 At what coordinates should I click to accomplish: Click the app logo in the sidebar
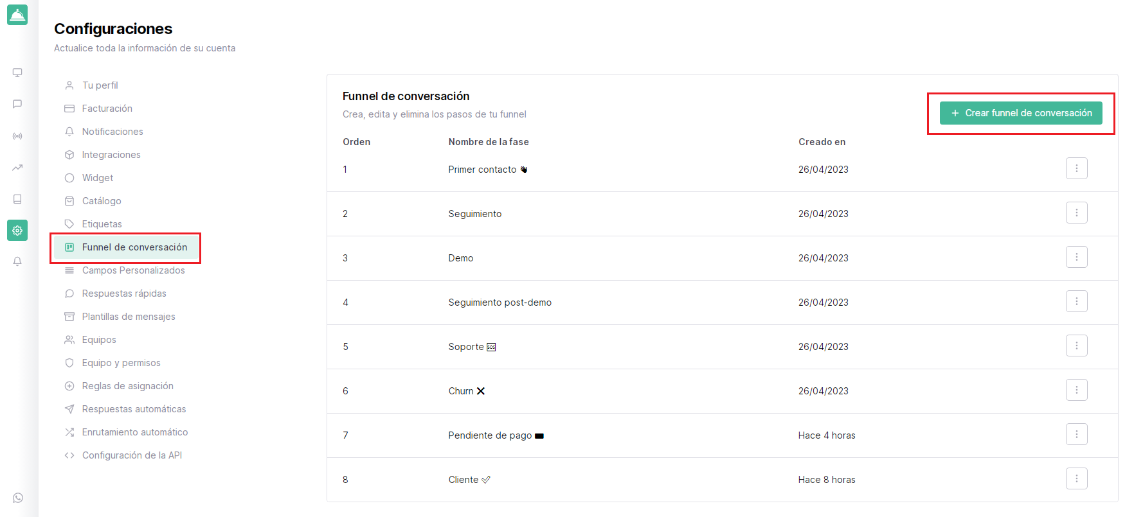pyautogui.click(x=17, y=15)
